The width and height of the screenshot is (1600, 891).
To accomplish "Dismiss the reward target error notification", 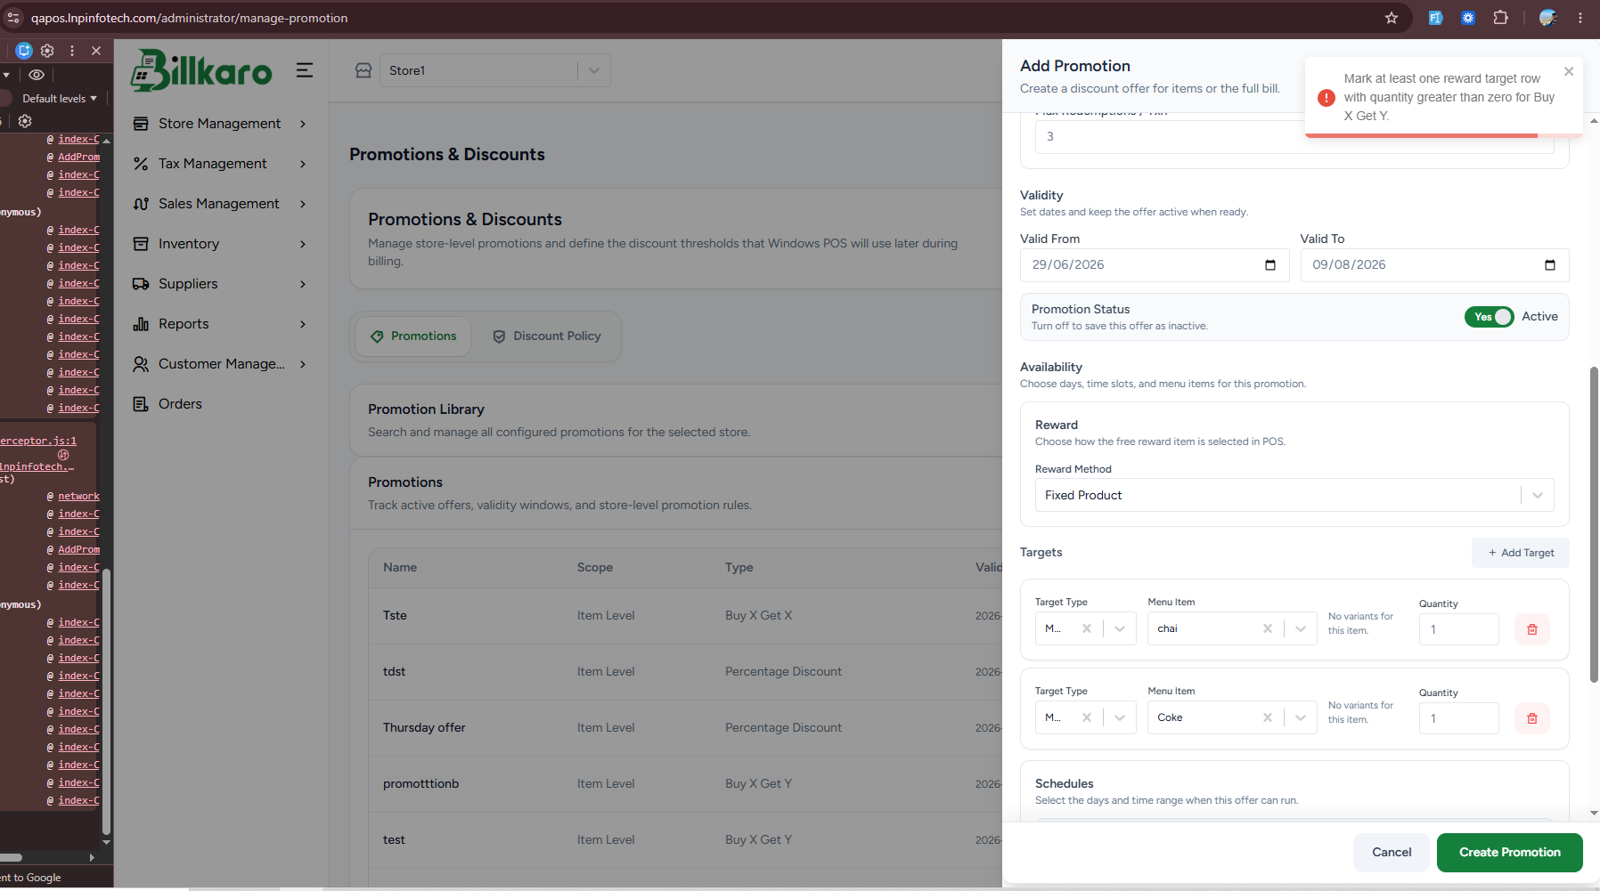I will pyautogui.click(x=1569, y=71).
